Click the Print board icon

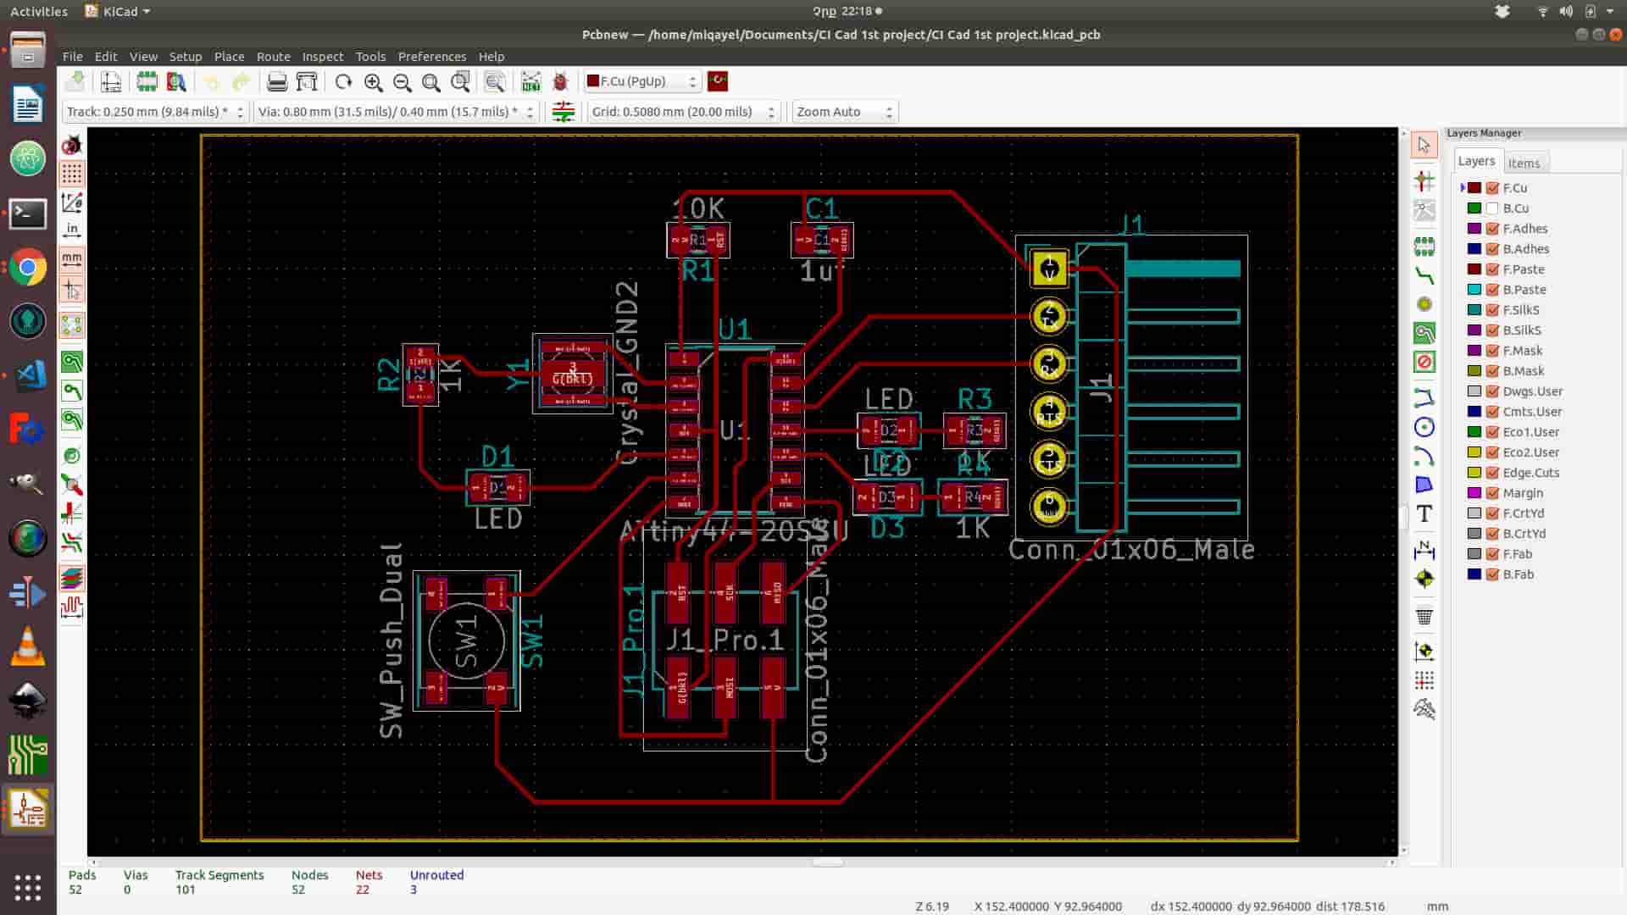pyautogui.click(x=277, y=82)
